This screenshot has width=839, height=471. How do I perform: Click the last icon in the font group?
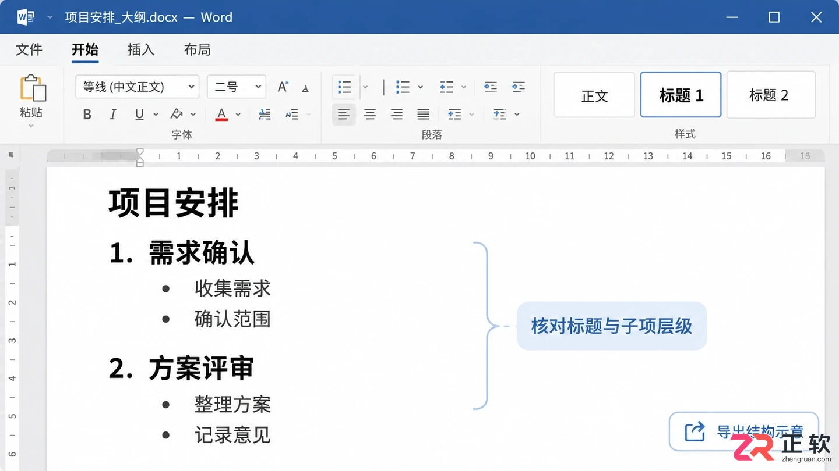click(x=292, y=115)
